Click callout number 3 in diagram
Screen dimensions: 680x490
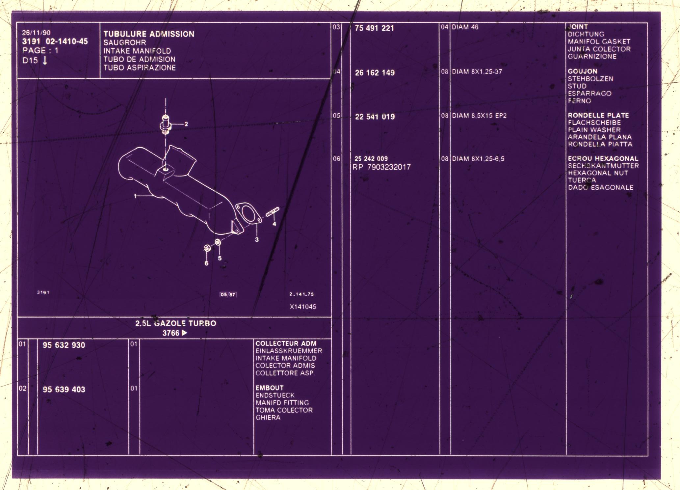pyautogui.click(x=257, y=240)
